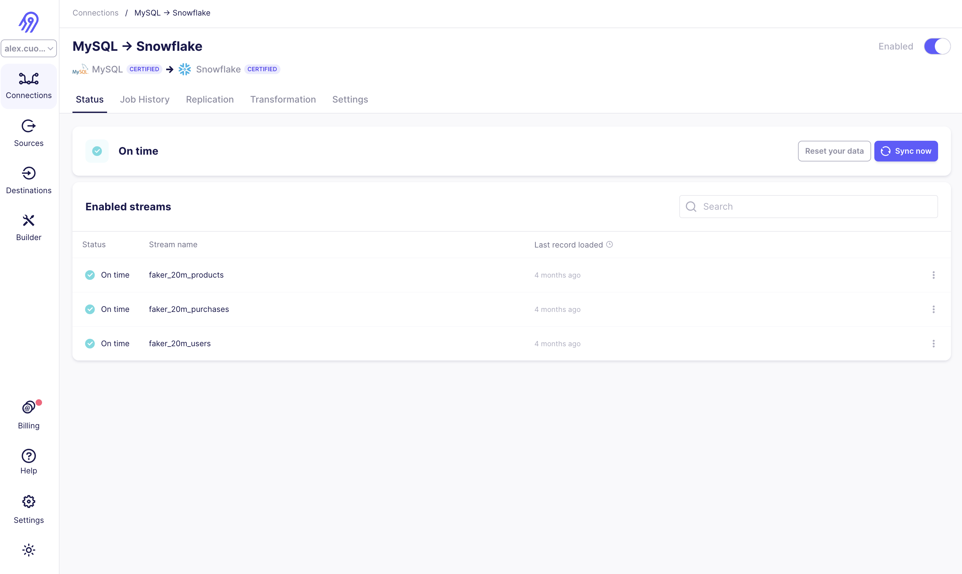Click info icon beside Last record loaded
Screen dimensions: 962x574
coord(609,245)
